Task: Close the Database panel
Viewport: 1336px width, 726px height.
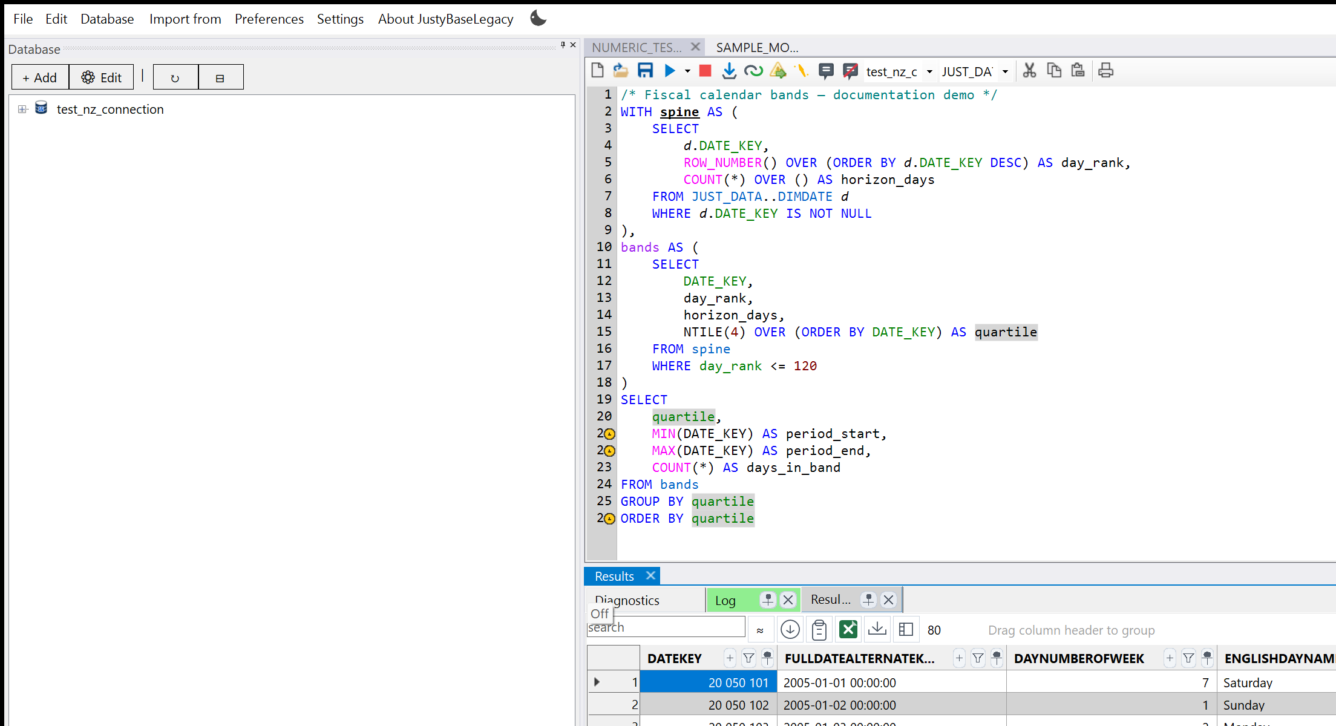Action: click(x=573, y=45)
